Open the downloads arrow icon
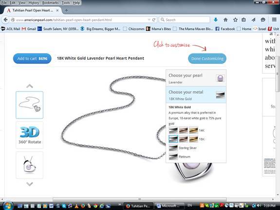Screen dimensions: 280x210 click(216, 20)
